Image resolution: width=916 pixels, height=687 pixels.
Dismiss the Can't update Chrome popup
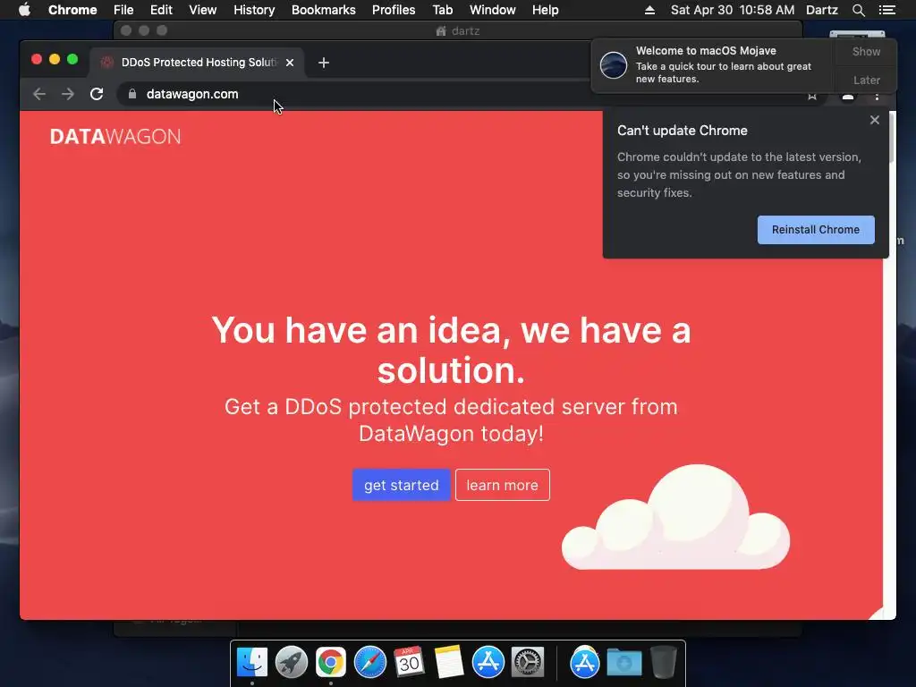point(875,120)
